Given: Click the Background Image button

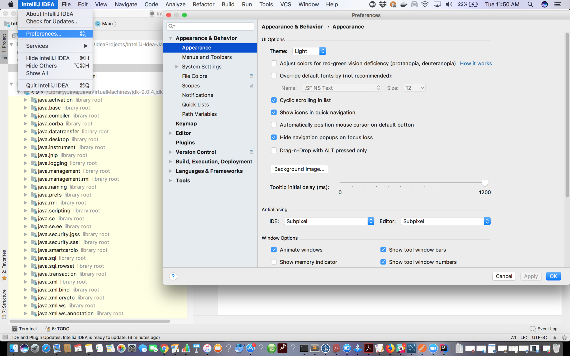Looking at the screenshot, I should (x=299, y=169).
